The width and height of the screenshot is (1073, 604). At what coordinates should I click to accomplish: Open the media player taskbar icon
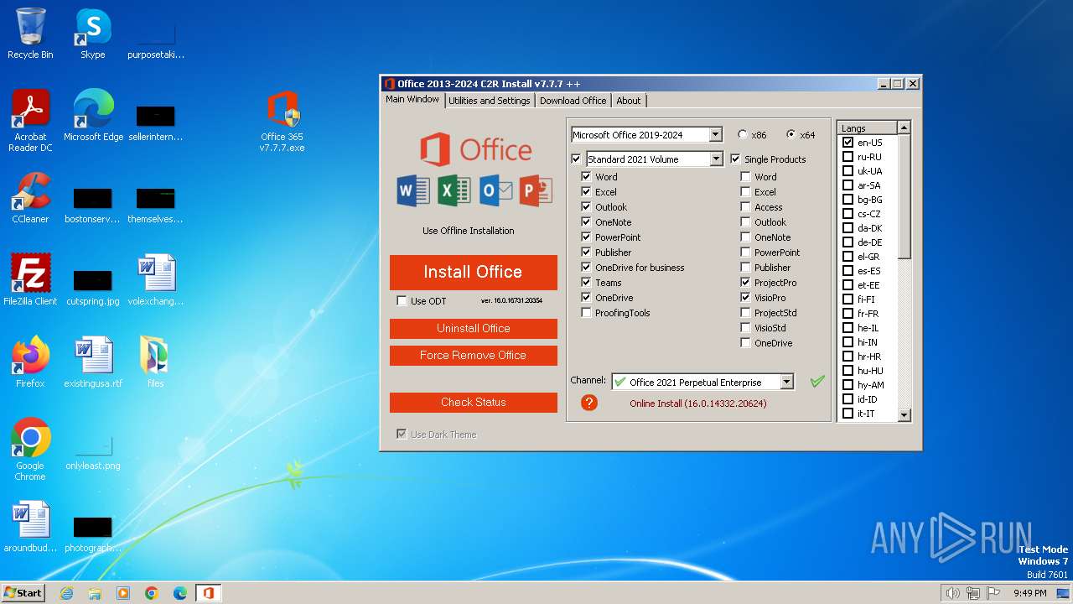point(123,593)
